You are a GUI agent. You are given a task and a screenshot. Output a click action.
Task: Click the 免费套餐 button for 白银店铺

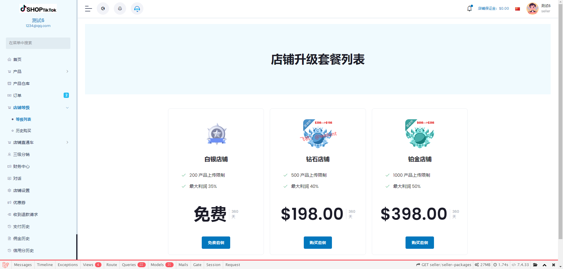pyautogui.click(x=216, y=243)
